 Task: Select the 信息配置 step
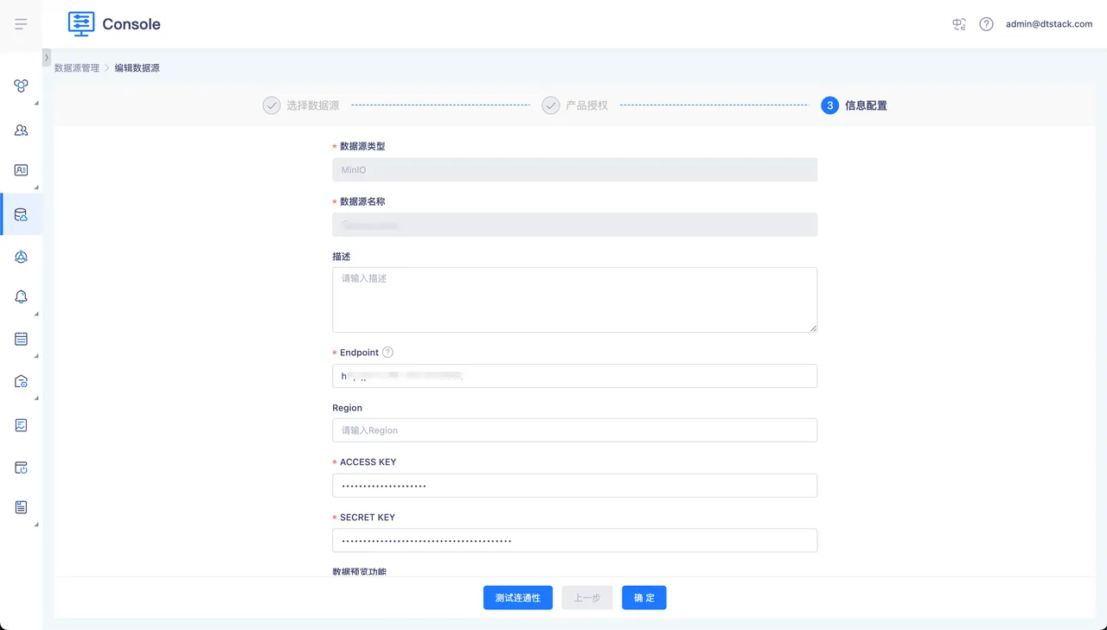tap(866, 105)
